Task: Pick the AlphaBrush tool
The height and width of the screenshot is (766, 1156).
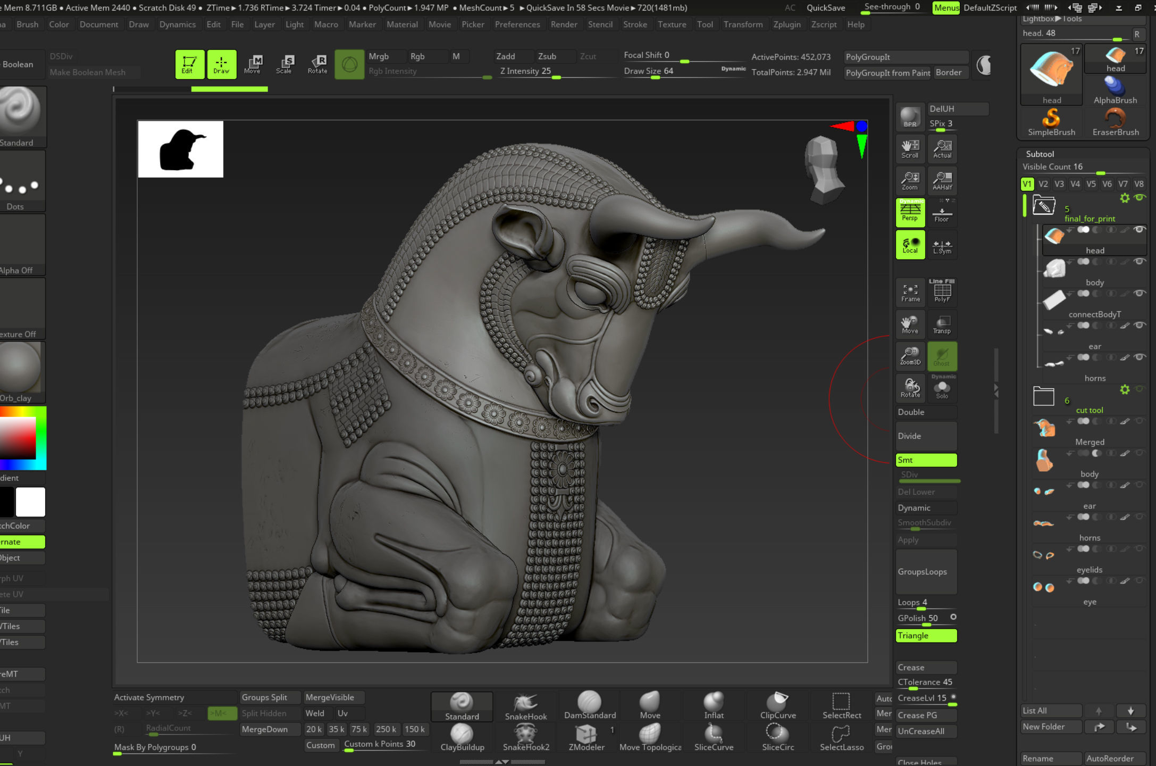Action: point(1115,90)
